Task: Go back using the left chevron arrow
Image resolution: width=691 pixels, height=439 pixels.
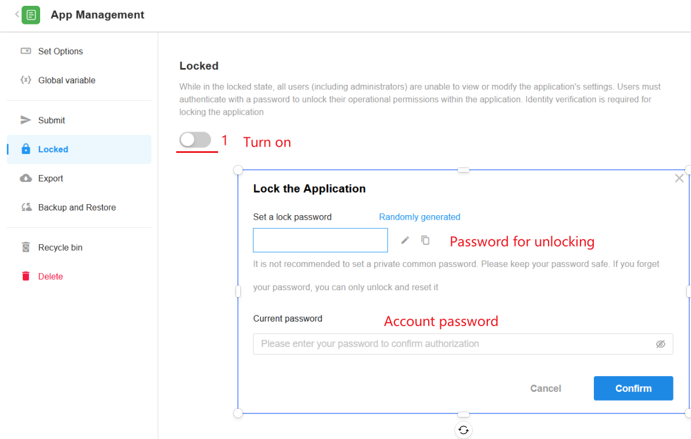Action: 17,15
